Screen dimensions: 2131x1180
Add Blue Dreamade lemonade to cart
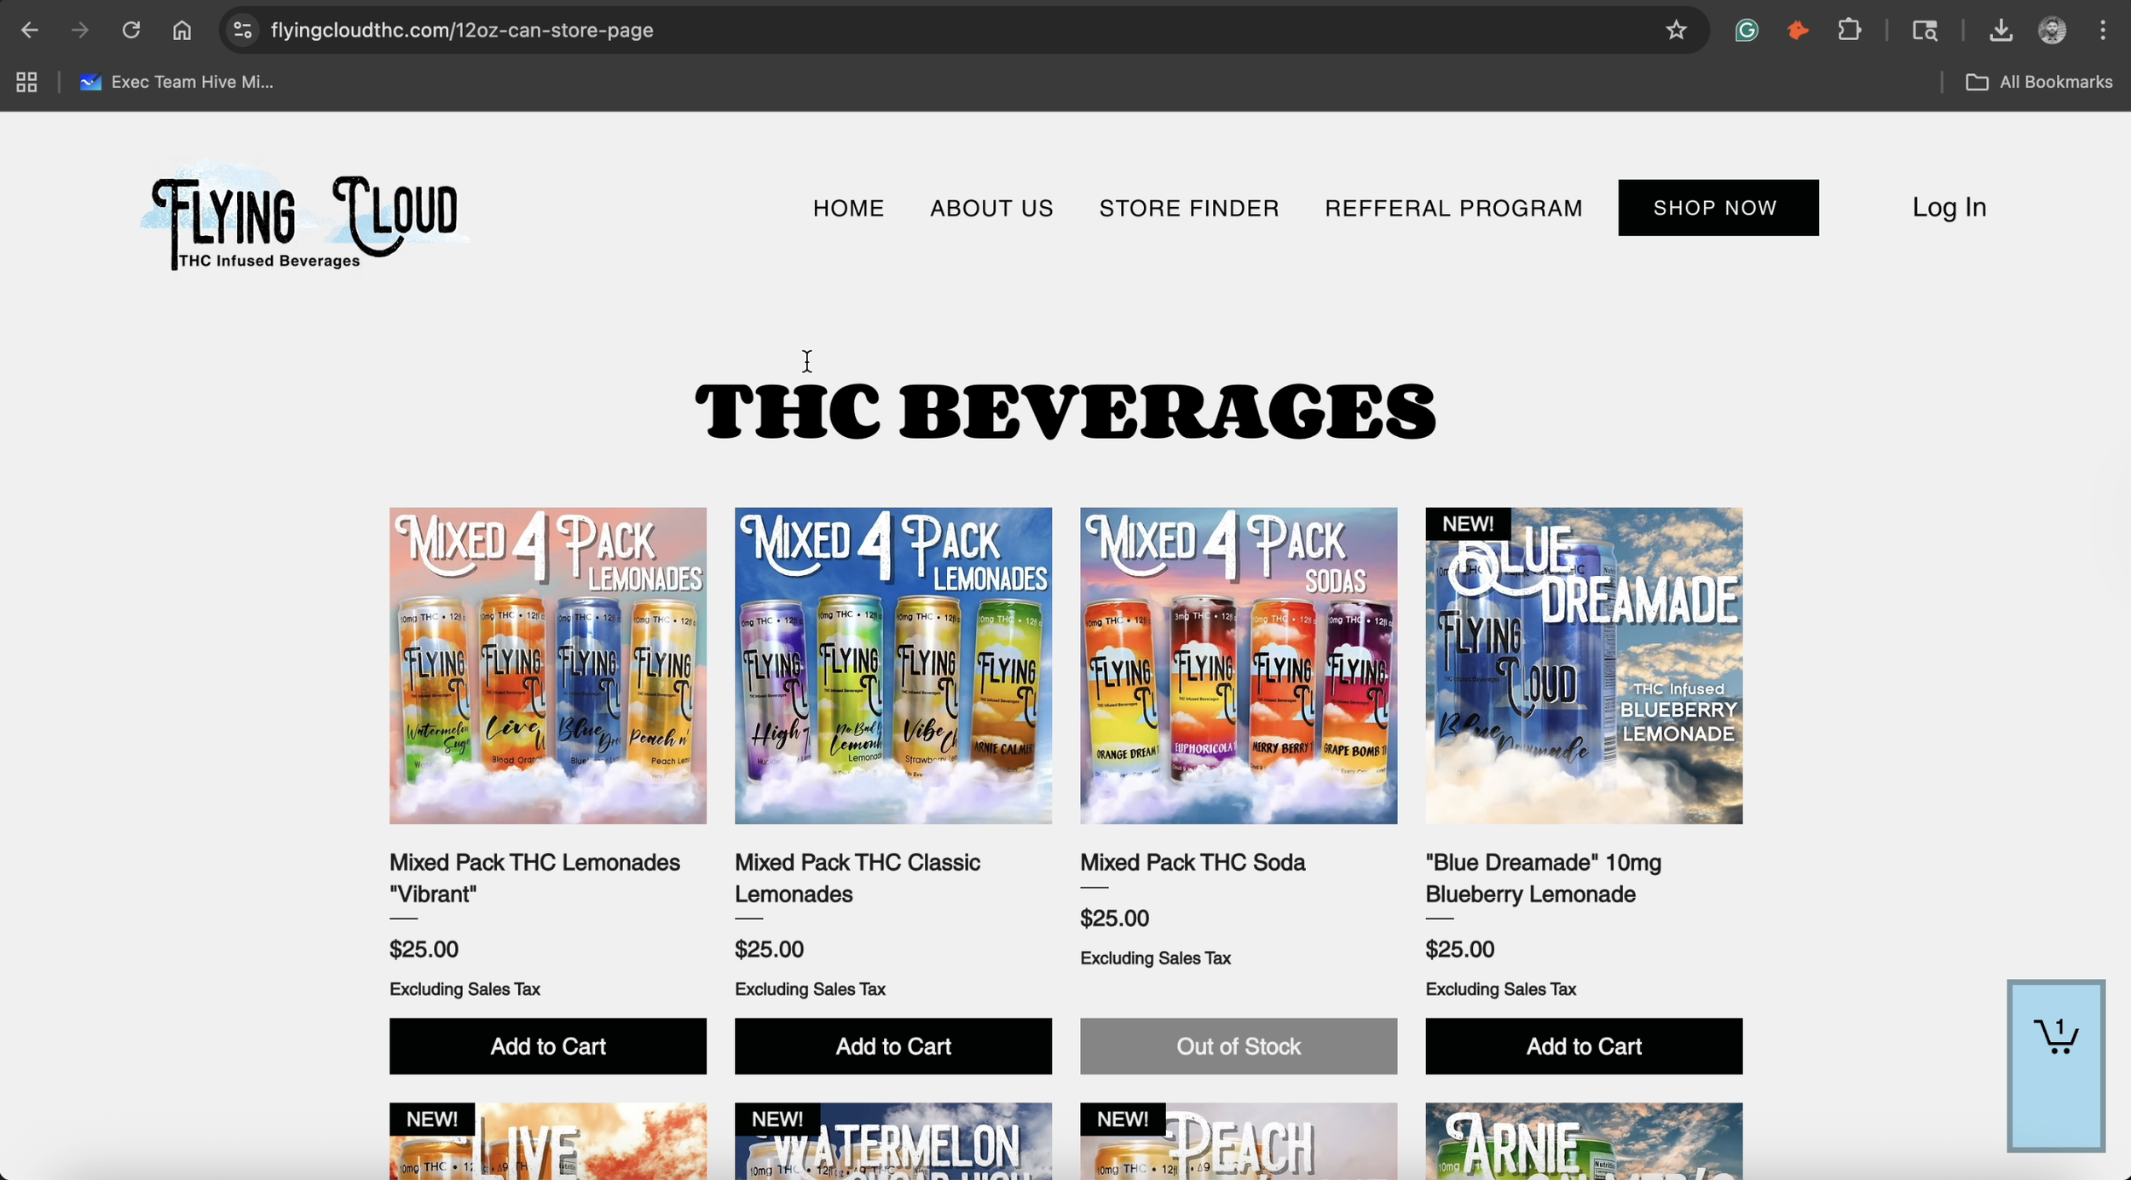[1583, 1046]
